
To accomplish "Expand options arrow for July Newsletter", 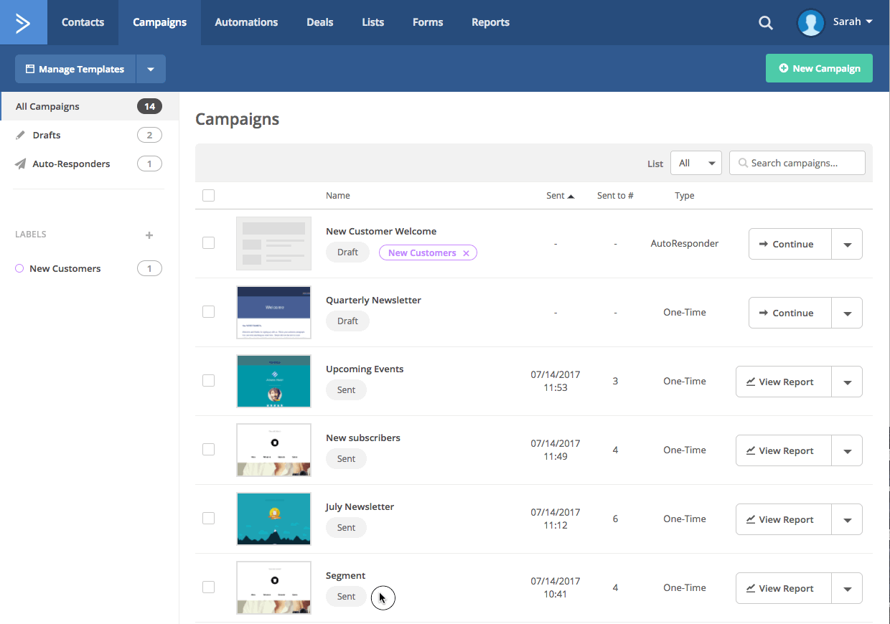I will 847,520.
